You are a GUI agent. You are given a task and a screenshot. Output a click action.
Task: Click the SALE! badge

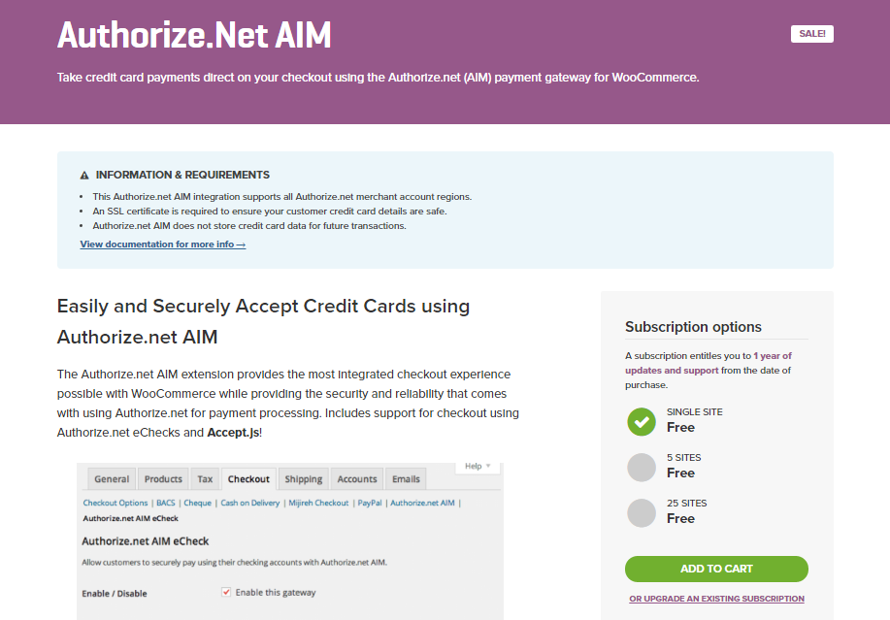coord(811,34)
